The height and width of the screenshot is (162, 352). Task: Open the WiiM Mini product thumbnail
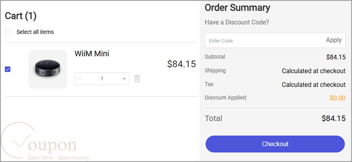[47, 69]
